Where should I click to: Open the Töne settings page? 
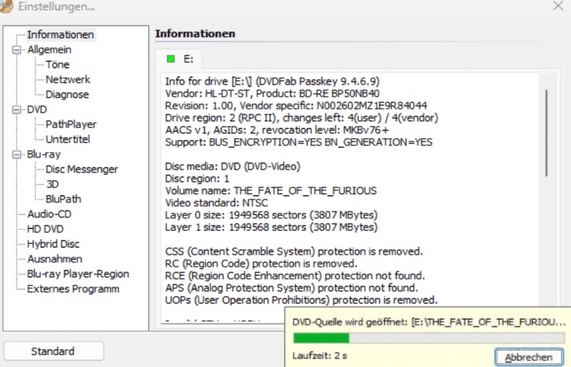click(58, 64)
